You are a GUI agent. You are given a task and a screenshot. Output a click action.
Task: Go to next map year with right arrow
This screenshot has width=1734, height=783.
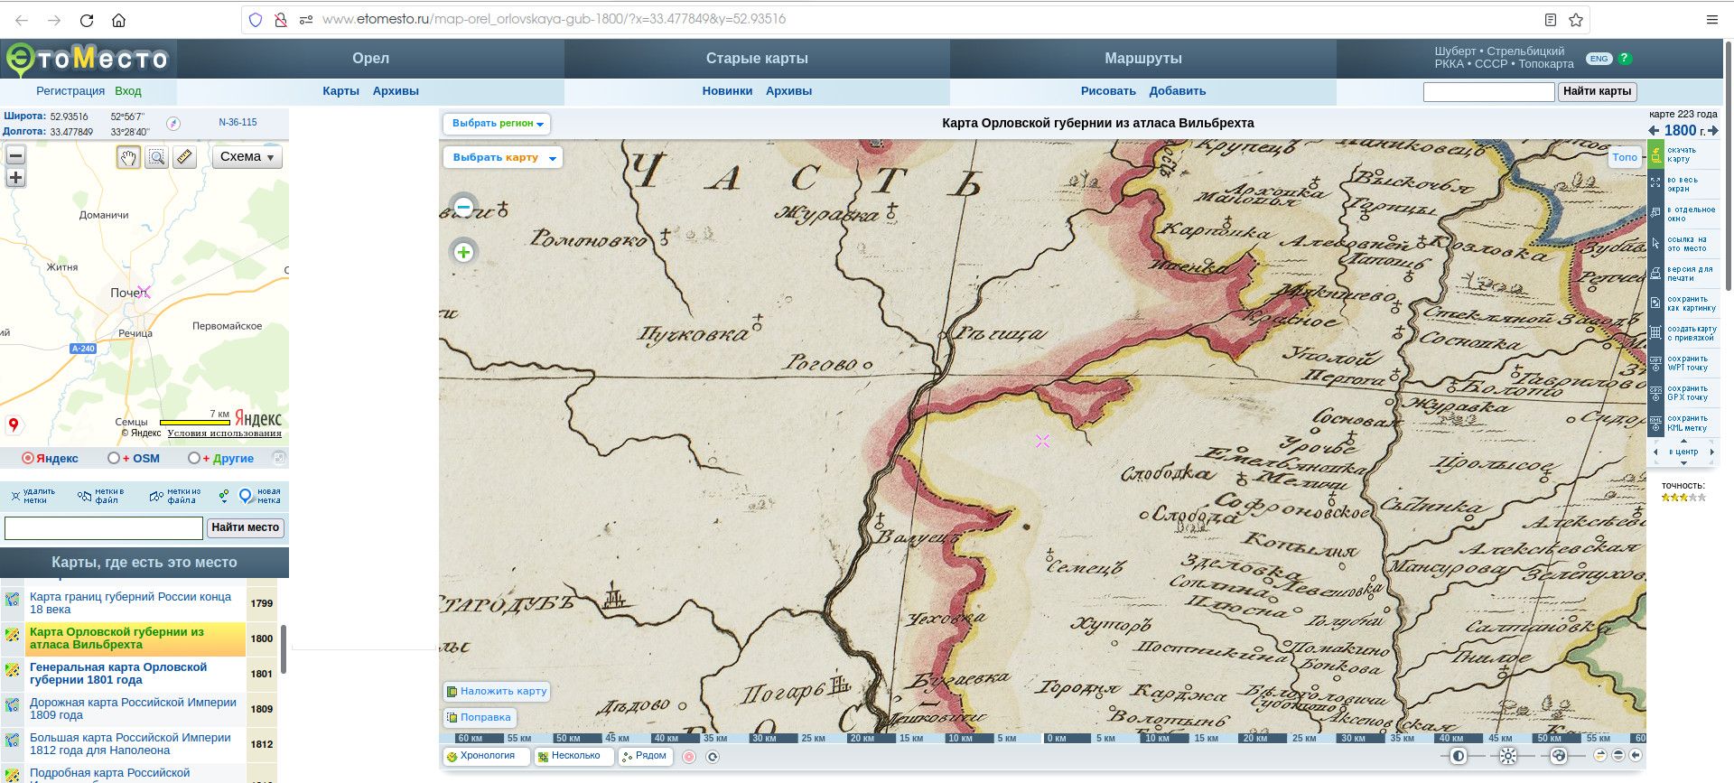coord(1713,131)
